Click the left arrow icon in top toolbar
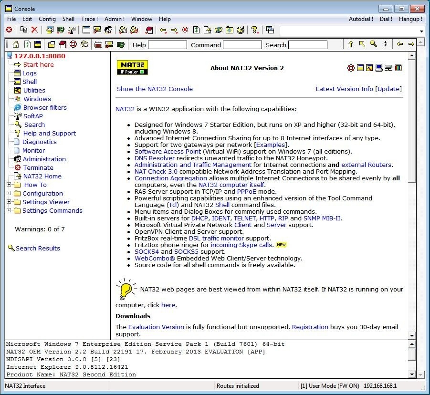The height and width of the screenshot is (395, 430). [x=163, y=30]
